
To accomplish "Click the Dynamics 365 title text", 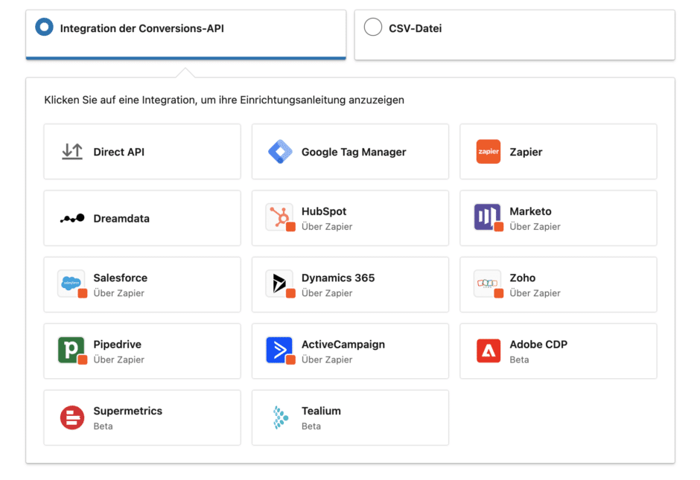I will coord(338,278).
